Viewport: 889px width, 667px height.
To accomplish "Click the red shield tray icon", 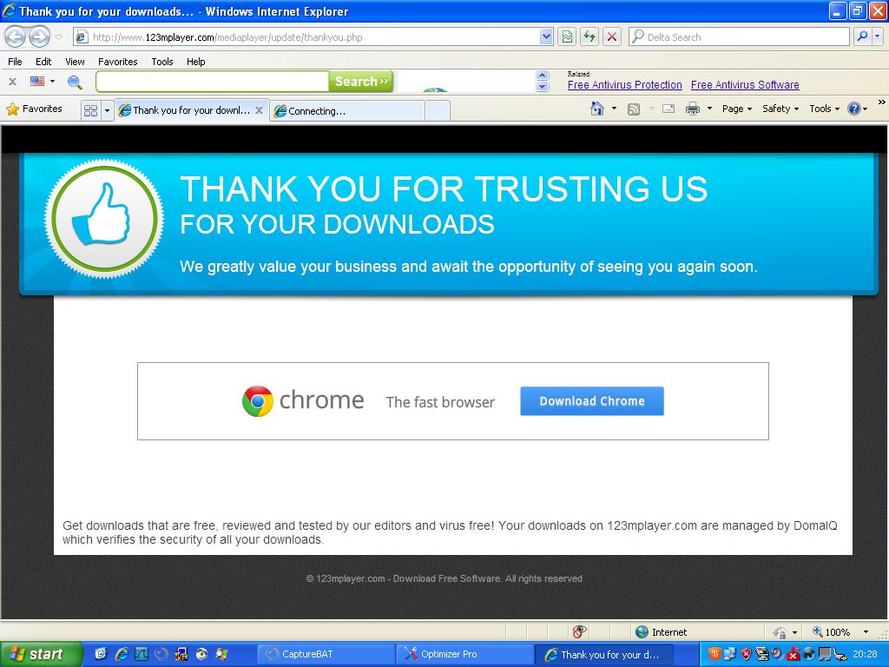I will (x=746, y=655).
